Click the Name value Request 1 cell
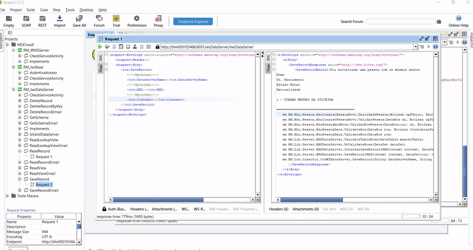The image size is (473, 250). [59, 222]
